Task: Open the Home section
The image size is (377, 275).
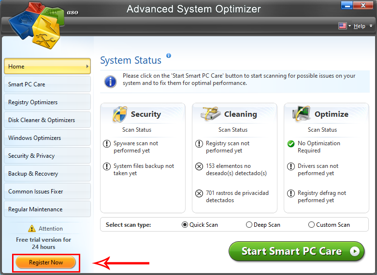Action: (x=47, y=66)
